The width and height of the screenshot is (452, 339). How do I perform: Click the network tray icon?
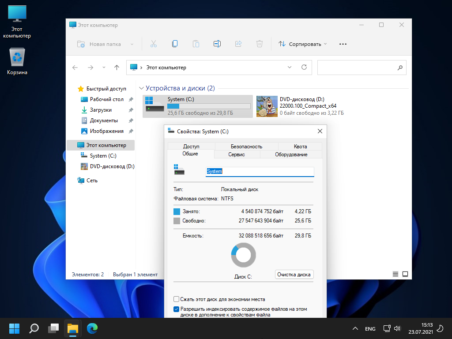coord(387,328)
